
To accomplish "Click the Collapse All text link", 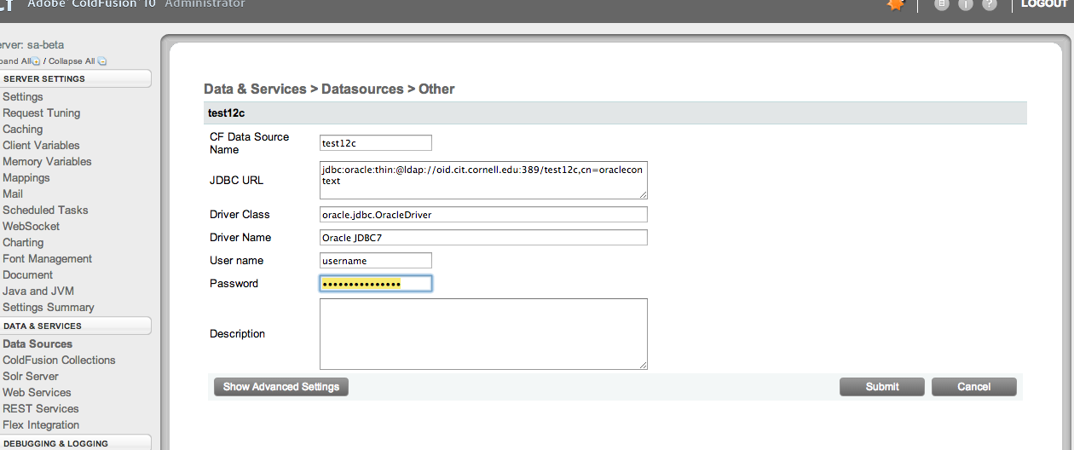I will click(72, 61).
